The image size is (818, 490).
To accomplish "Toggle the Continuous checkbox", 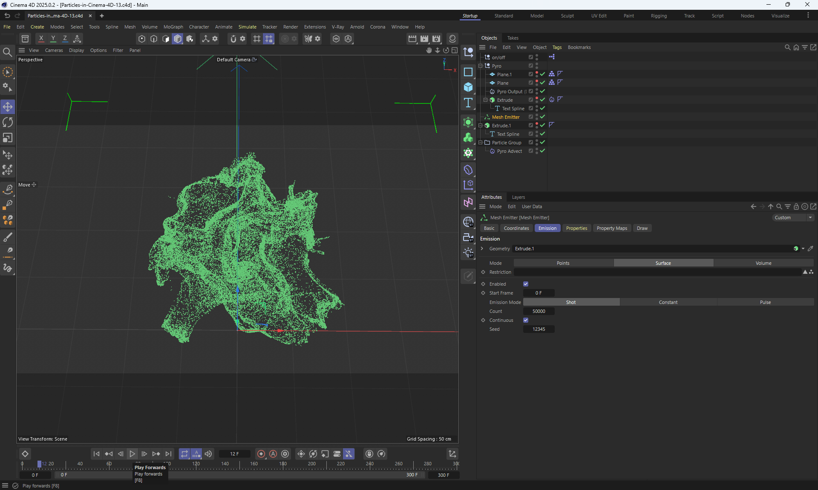I will (x=526, y=320).
